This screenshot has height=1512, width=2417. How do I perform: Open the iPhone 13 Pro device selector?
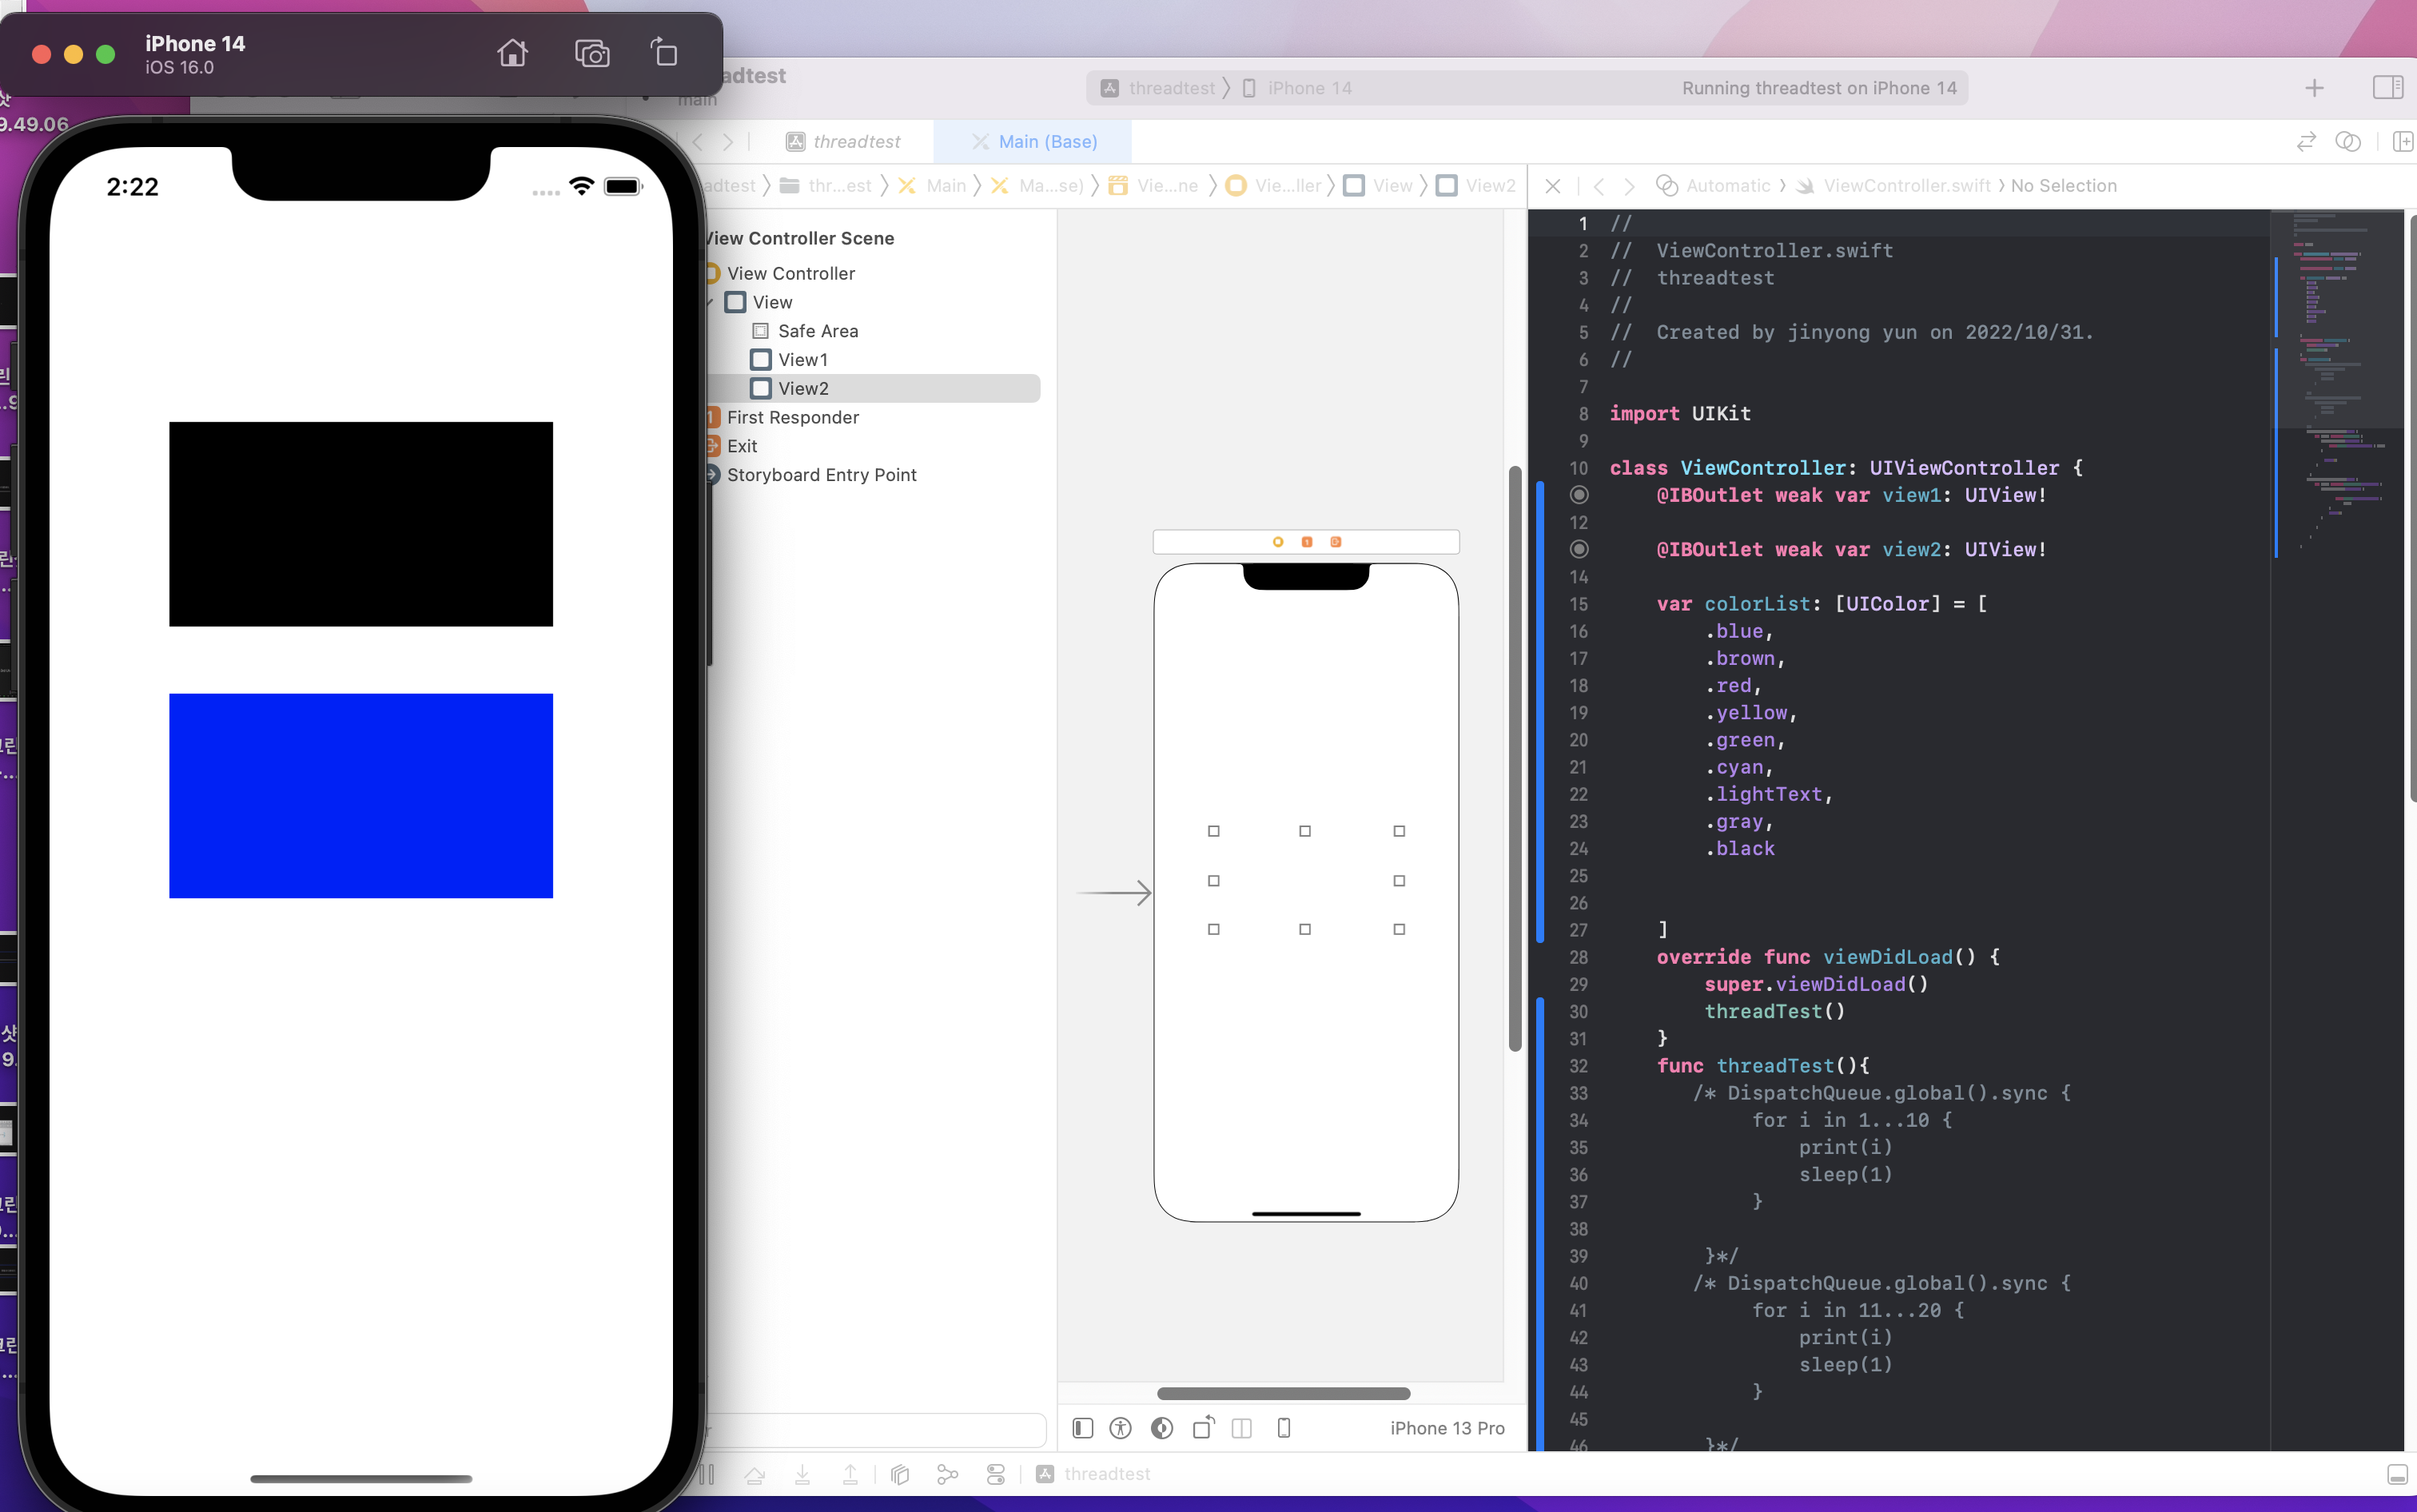point(1446,1428)
